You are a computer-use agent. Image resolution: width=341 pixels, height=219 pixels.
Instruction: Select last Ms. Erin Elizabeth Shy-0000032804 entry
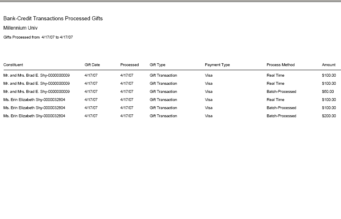[x=34, y=116]
